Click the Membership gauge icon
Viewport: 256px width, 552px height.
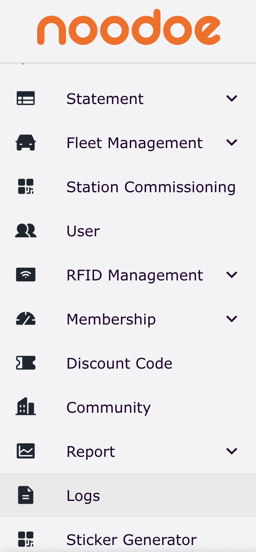point(25,319)
